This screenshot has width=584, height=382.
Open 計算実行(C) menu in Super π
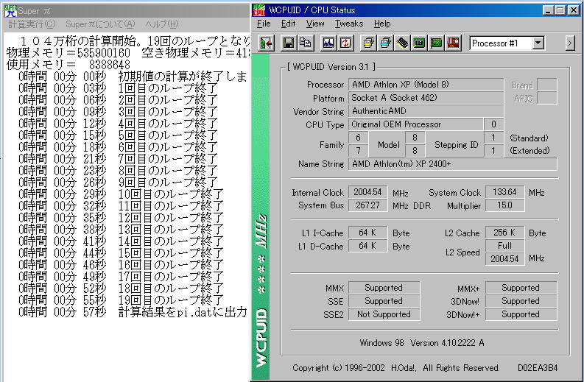pos(32,24)
